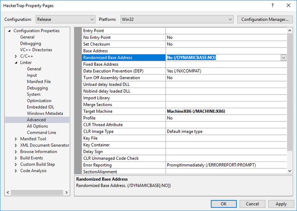Select Debugging under Linker
Viewport: 297px width, 211px height.
37,88
